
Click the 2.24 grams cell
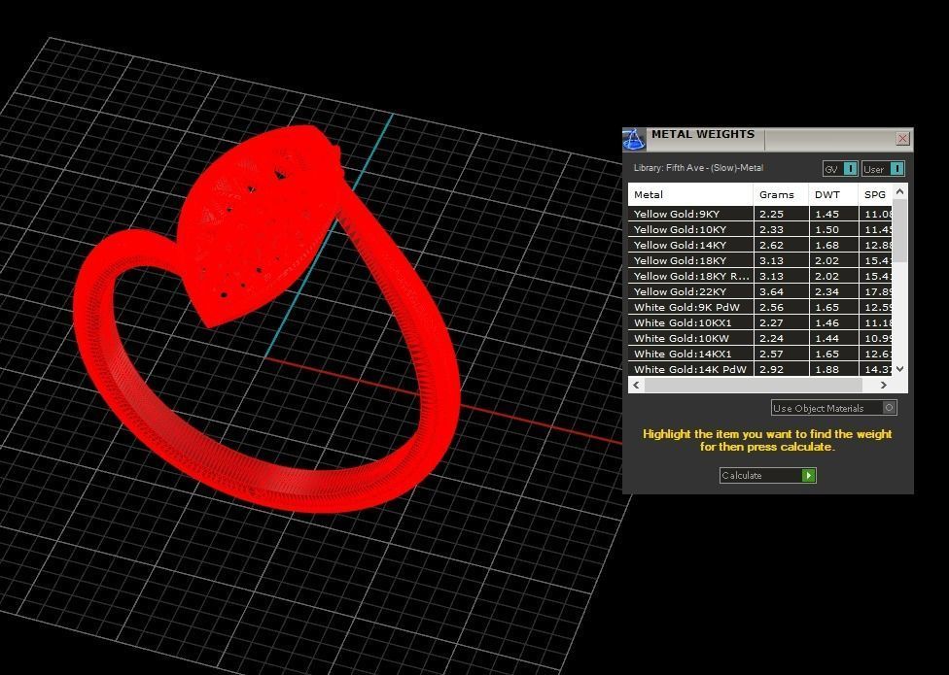[781, 338]
